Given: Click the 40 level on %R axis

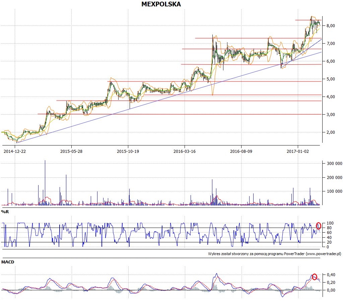Looking at the screenshot, I should (329, 238).
